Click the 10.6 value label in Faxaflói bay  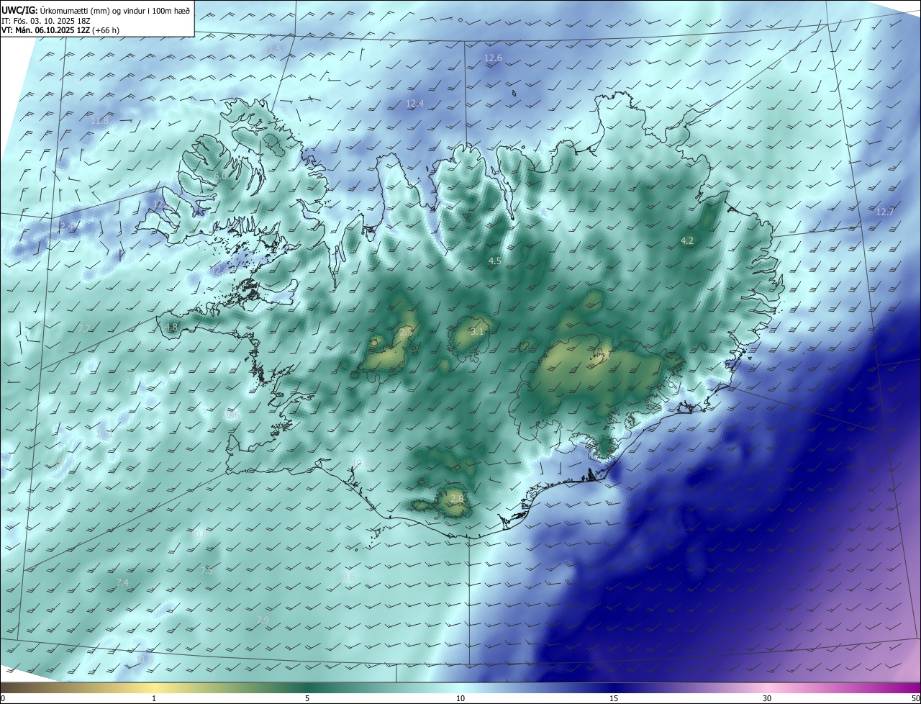point(232,415)
